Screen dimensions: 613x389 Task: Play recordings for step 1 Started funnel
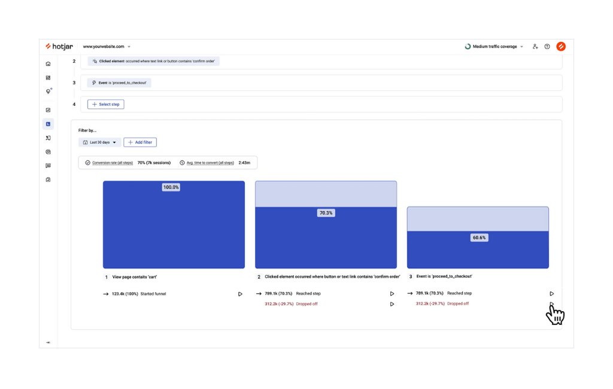240,294
